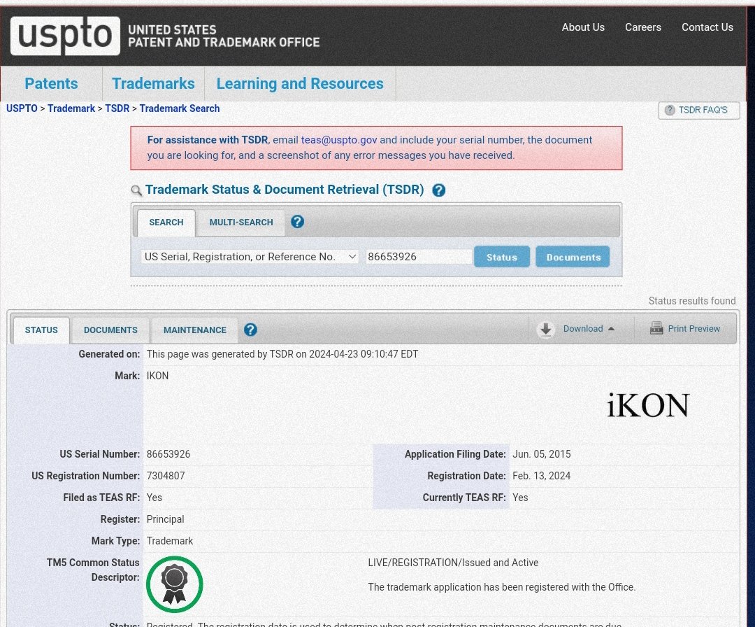Click the printer icon
Image resolution: width=755 pixels, height=627 pixels.
656,328
